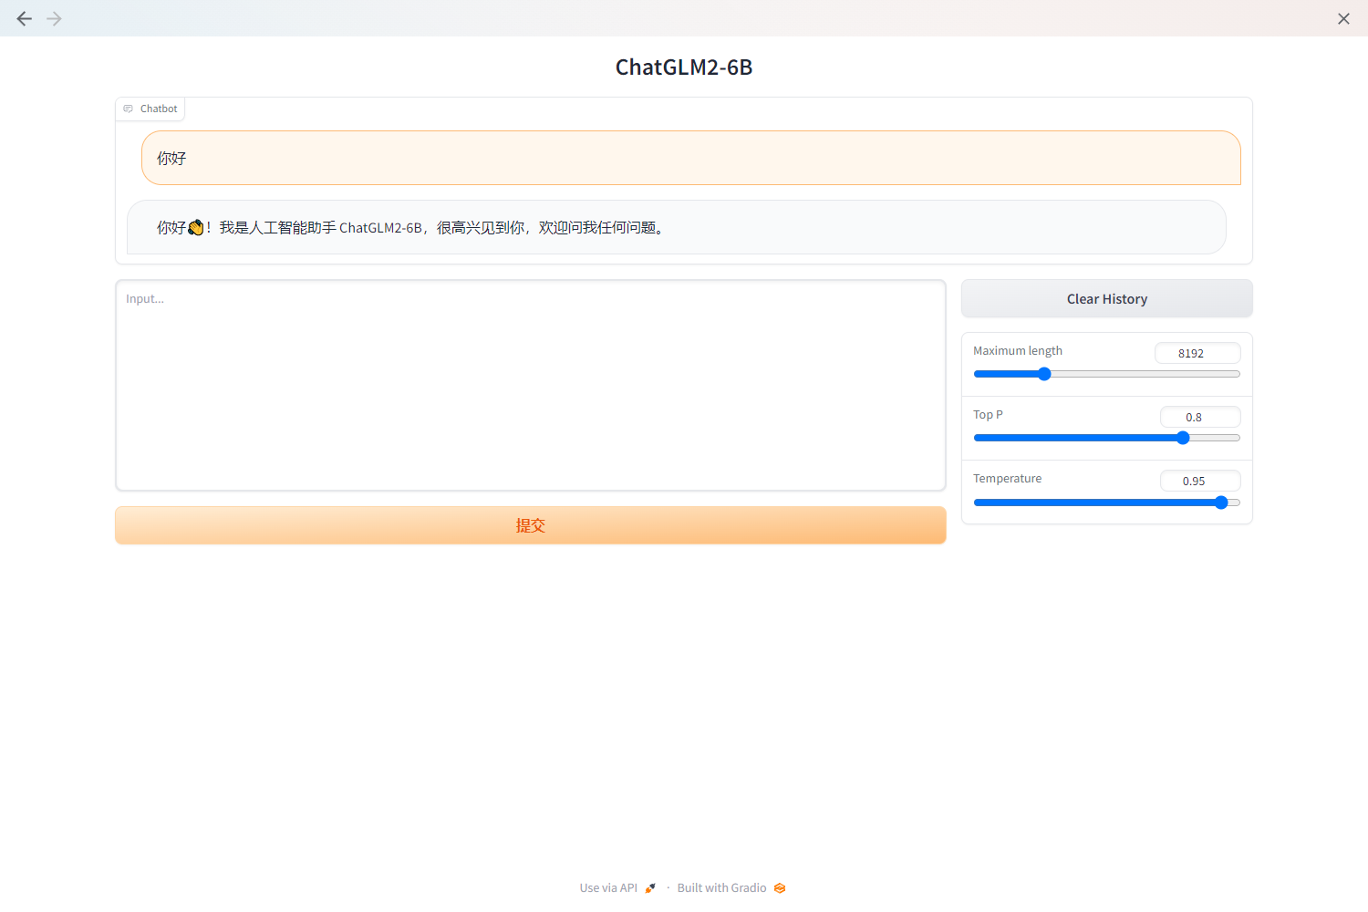Click the Top P value field 0.8

[x=1200, y=417]
